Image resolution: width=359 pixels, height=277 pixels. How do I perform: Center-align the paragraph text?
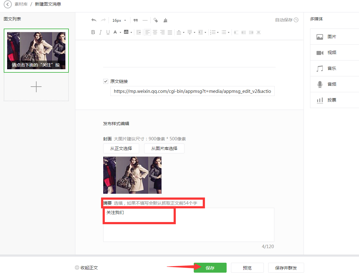(x=155, y=32)
